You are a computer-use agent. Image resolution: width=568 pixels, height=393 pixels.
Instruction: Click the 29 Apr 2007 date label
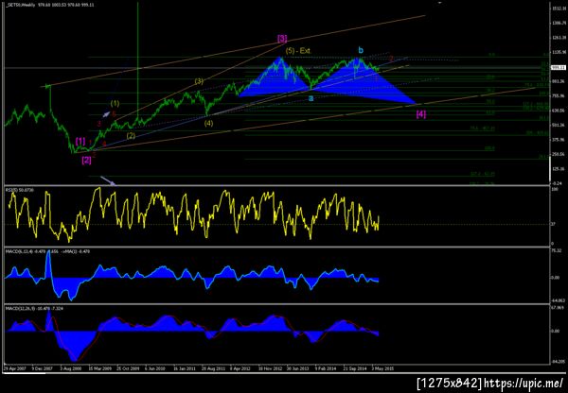coord(13,368)
